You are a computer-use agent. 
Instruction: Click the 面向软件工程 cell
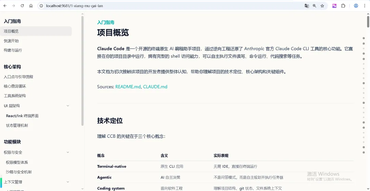pos(172,188)
